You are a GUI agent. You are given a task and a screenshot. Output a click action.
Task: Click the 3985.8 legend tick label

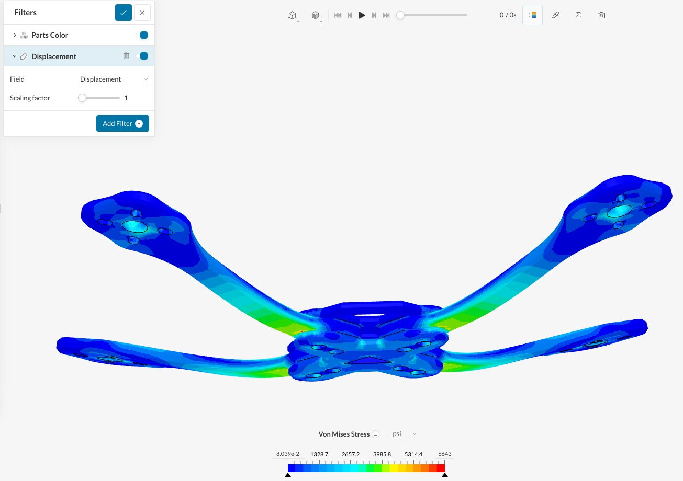click(x=382, y=454)
